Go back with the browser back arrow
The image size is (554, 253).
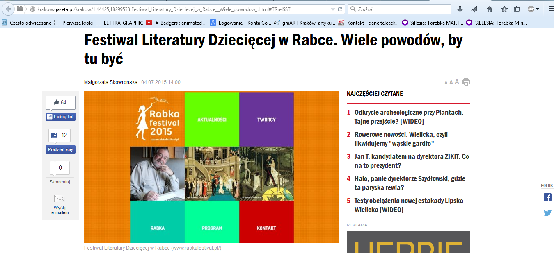point(8,9)
